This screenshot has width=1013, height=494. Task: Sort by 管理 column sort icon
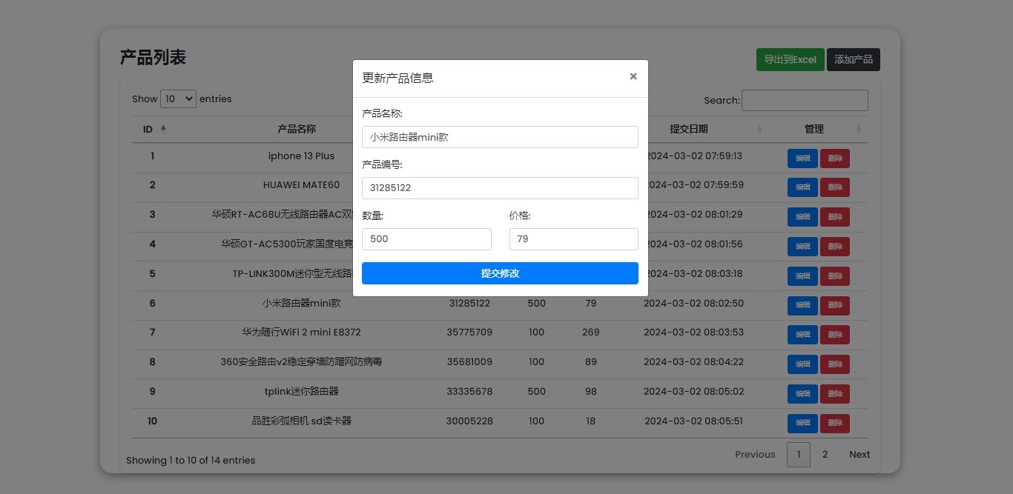pyautogui.click(x=859, y=130)
